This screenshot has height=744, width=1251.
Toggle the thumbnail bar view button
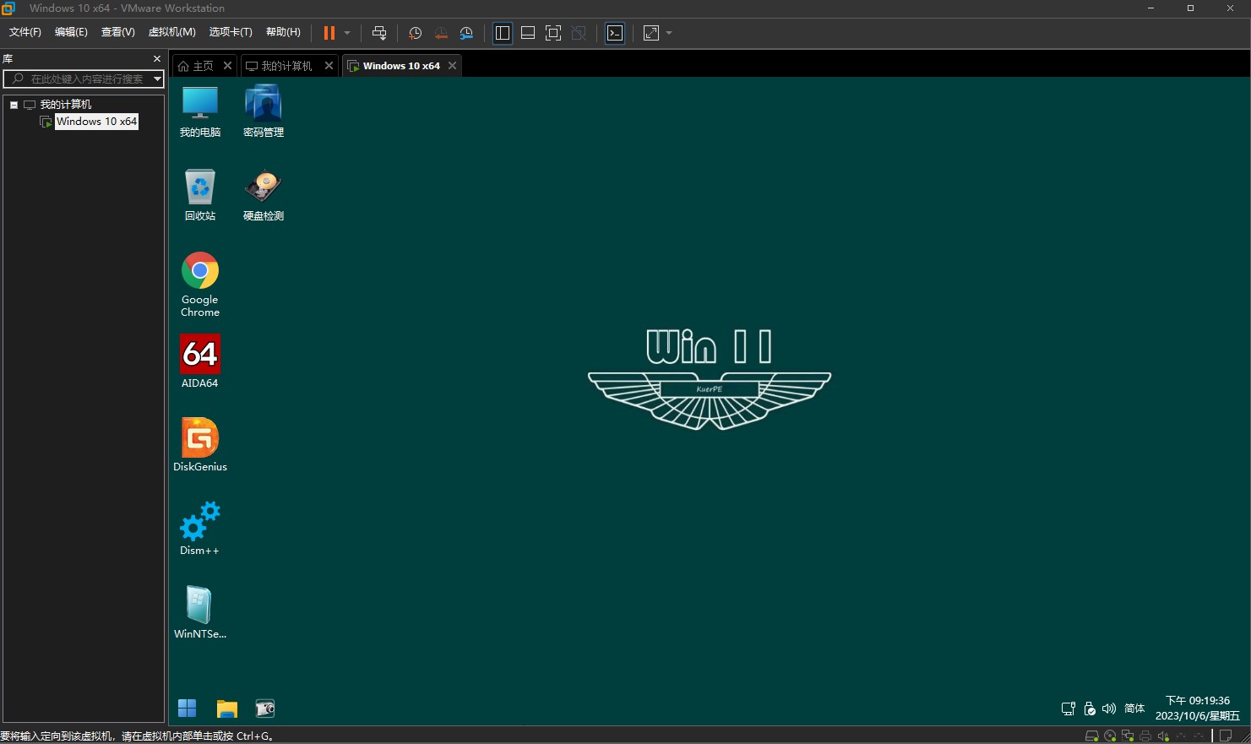tap(528, 33)
